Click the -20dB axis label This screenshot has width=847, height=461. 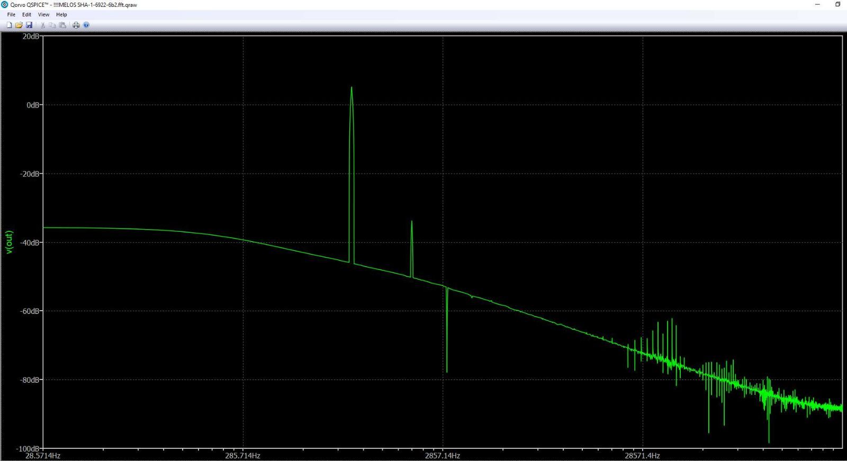[30, 174]
